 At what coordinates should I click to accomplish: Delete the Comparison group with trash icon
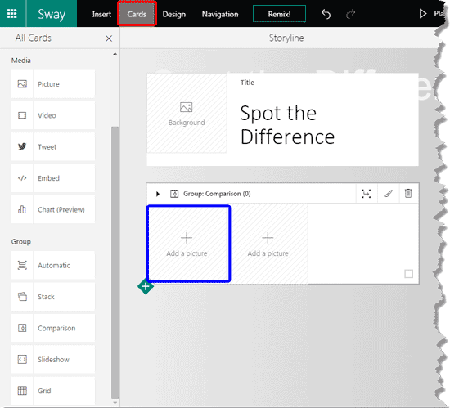pos(408,193)
